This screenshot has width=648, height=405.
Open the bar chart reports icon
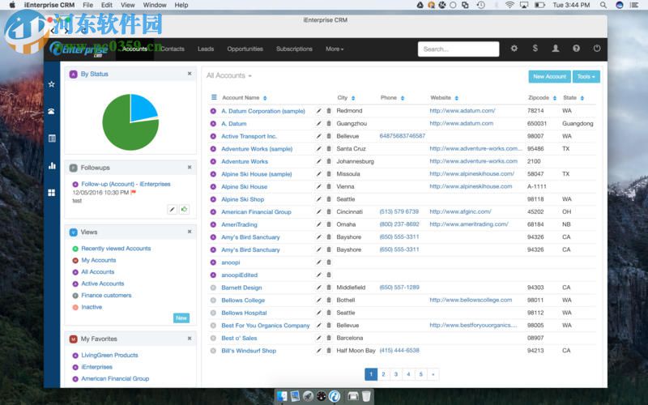(x=52, y=166)
